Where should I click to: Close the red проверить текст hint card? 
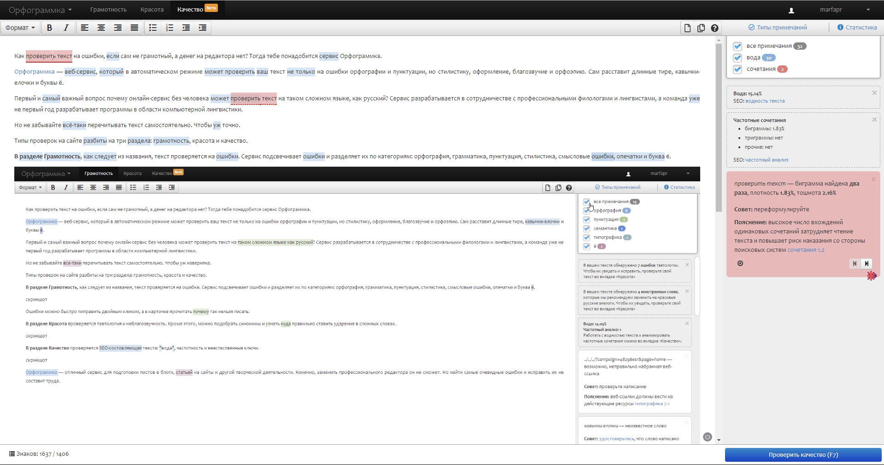[873, 179]
